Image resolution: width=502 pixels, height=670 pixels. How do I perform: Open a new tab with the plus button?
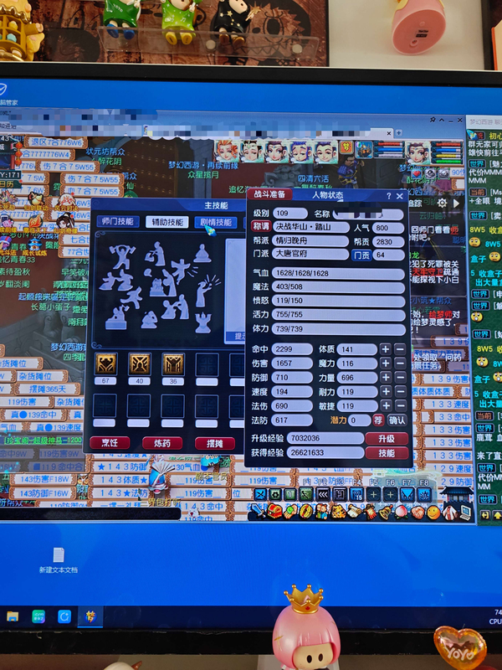click(x=399, y=133)
